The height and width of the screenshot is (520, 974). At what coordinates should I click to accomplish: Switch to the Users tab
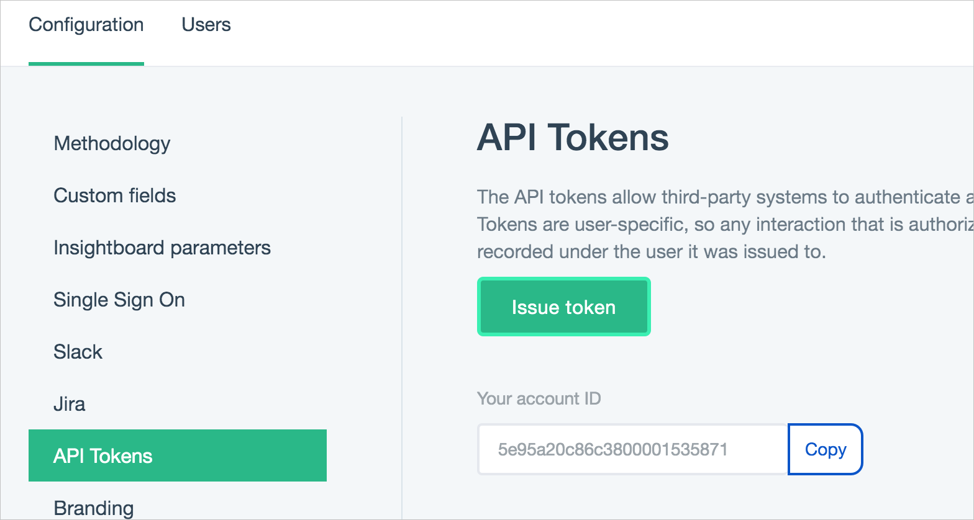coord(206,25)
